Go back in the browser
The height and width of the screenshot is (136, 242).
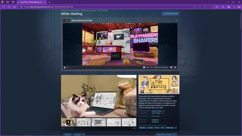coord(4,7)
